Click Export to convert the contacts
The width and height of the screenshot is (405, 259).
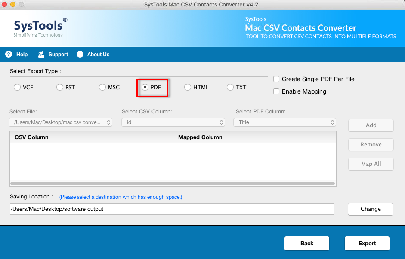click(x=367, y=243)
